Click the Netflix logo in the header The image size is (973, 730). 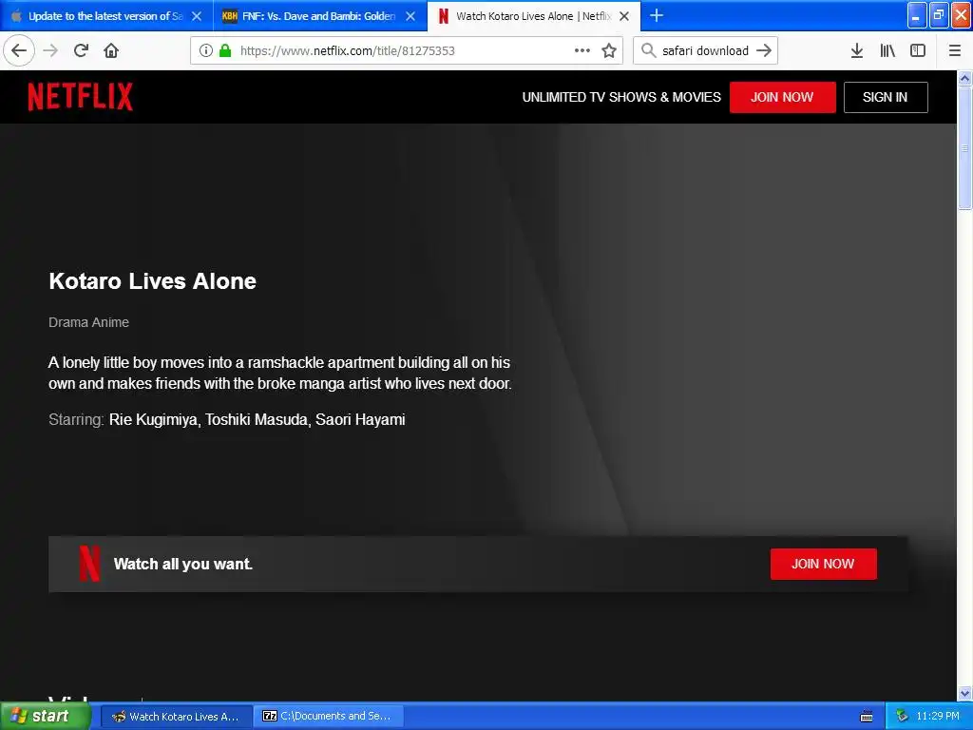point(80,97)
